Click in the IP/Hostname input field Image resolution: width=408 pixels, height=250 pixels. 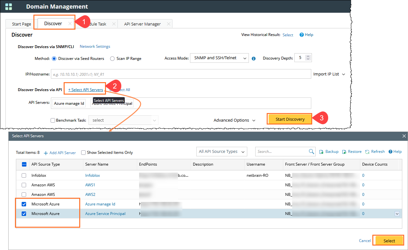pyautogui.click(x=180, y=74)
